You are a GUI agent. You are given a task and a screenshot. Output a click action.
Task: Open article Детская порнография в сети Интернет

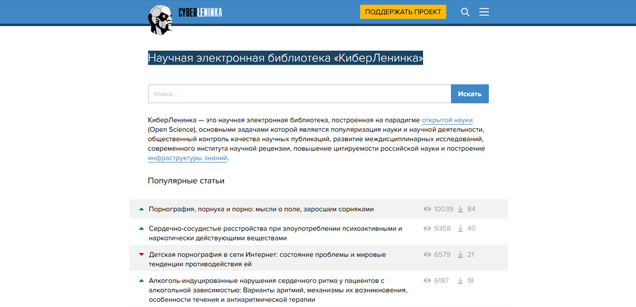coord(267,260)
